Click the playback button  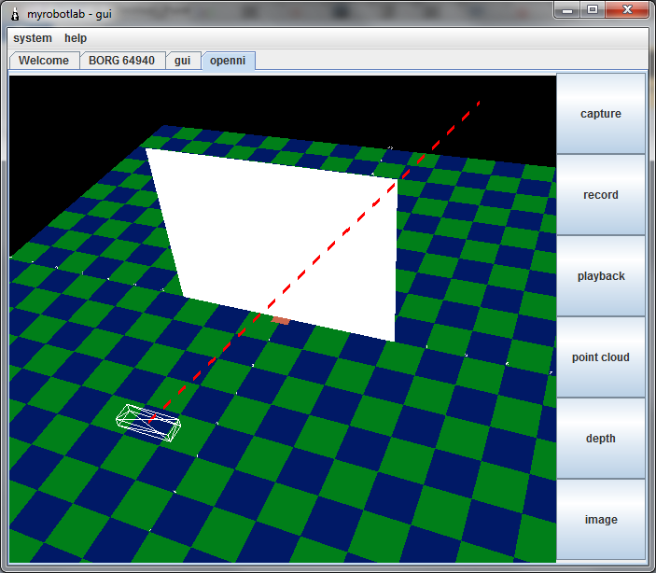click(600, 276)
